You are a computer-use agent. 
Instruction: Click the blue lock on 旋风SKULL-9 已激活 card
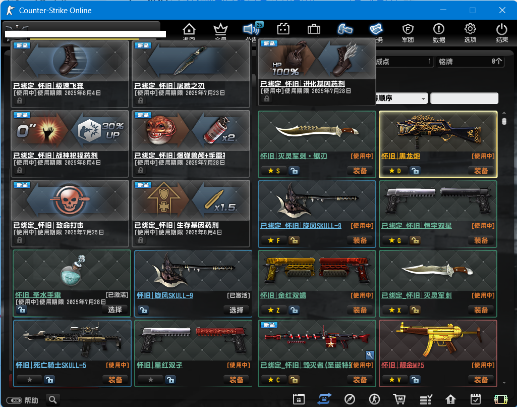[x=143, y=310]
